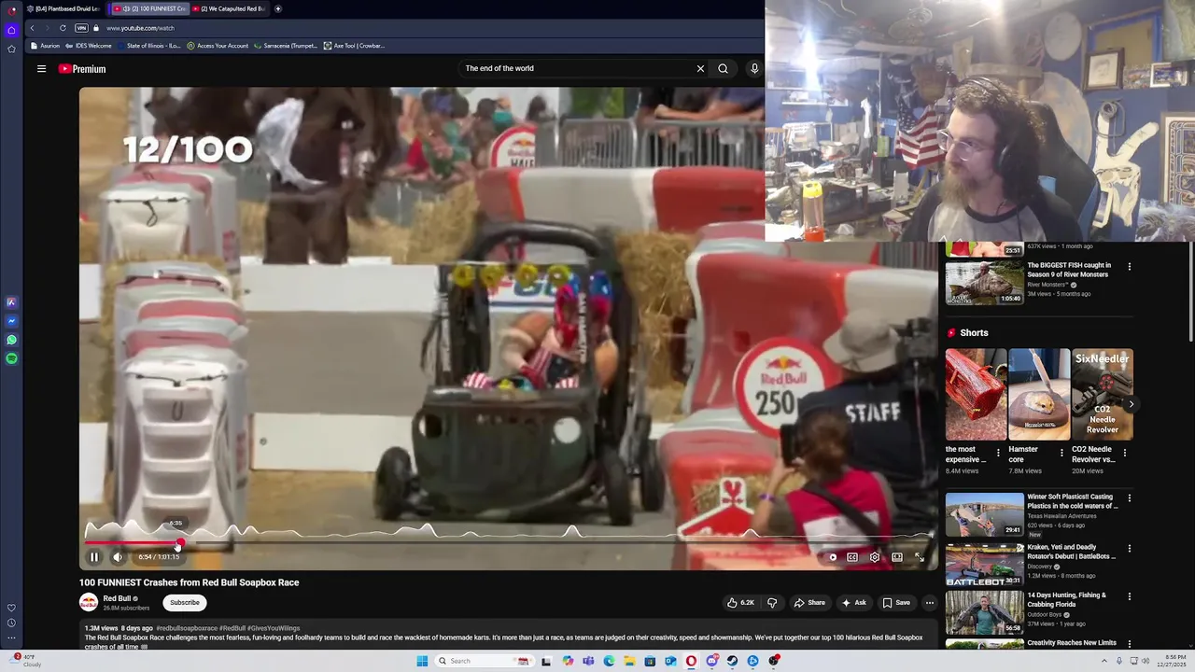Open the Asurion bookmark

[x=47, y=45]
